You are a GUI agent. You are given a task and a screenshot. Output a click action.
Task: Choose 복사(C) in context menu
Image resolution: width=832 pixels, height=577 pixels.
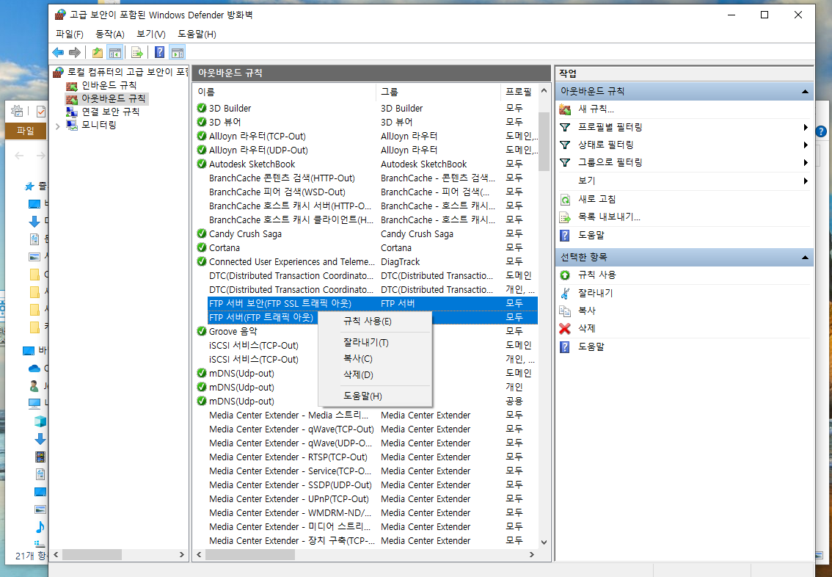point(375,358)
